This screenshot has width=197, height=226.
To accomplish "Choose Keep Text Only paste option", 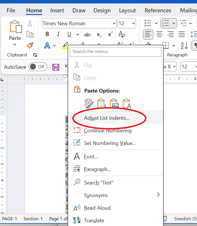I will (x=127, y=103).
